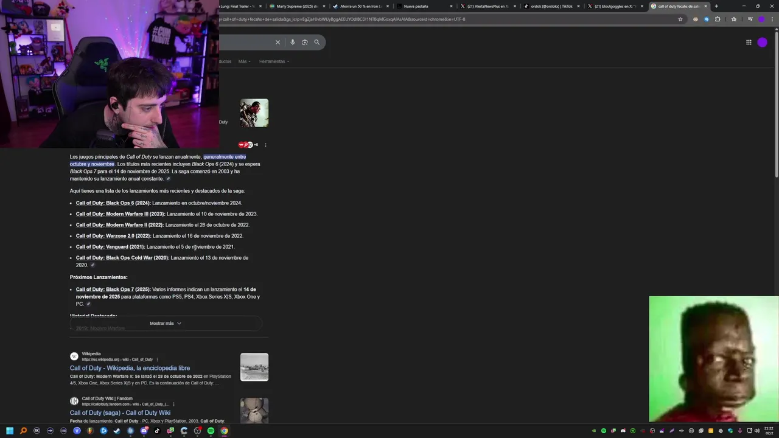Close the Nueva pestaña tab
This screenshot has height=438, width=779.
tap(452, 6)
